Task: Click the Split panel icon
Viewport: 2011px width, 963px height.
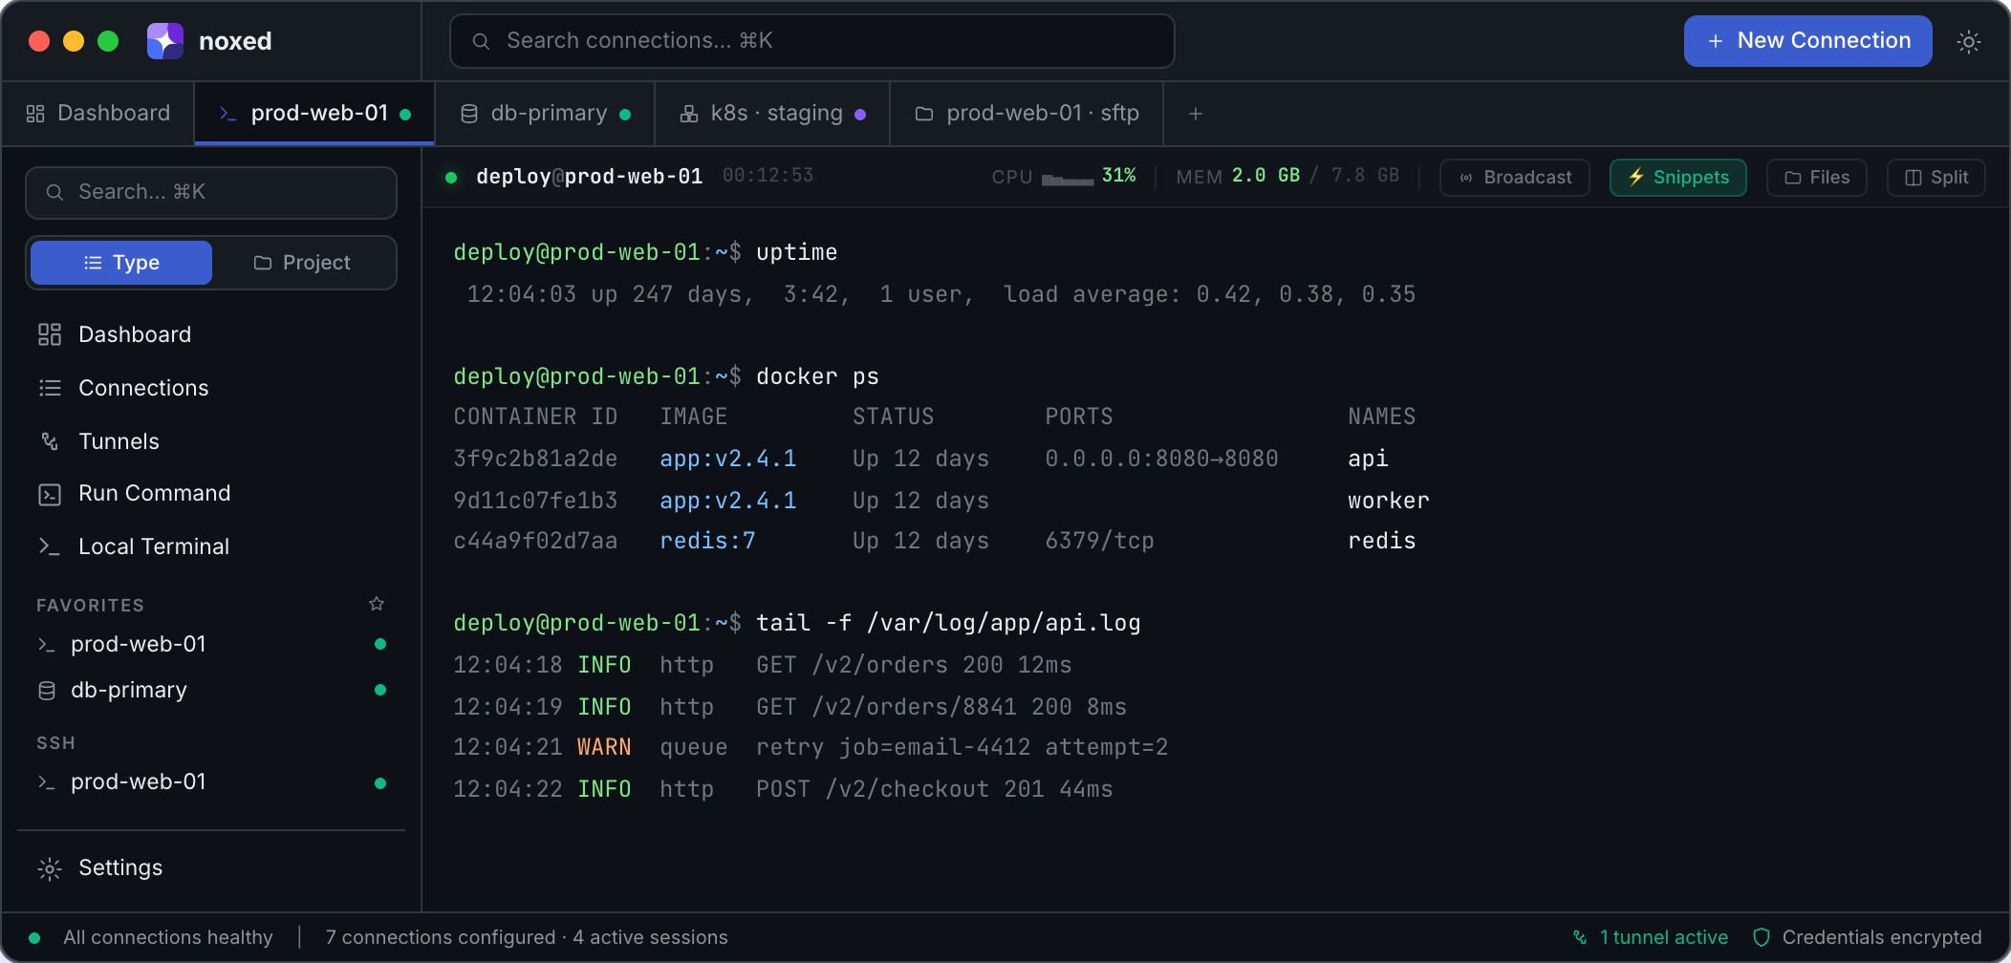Action: pyautogui.click(x=1914, y=178)
